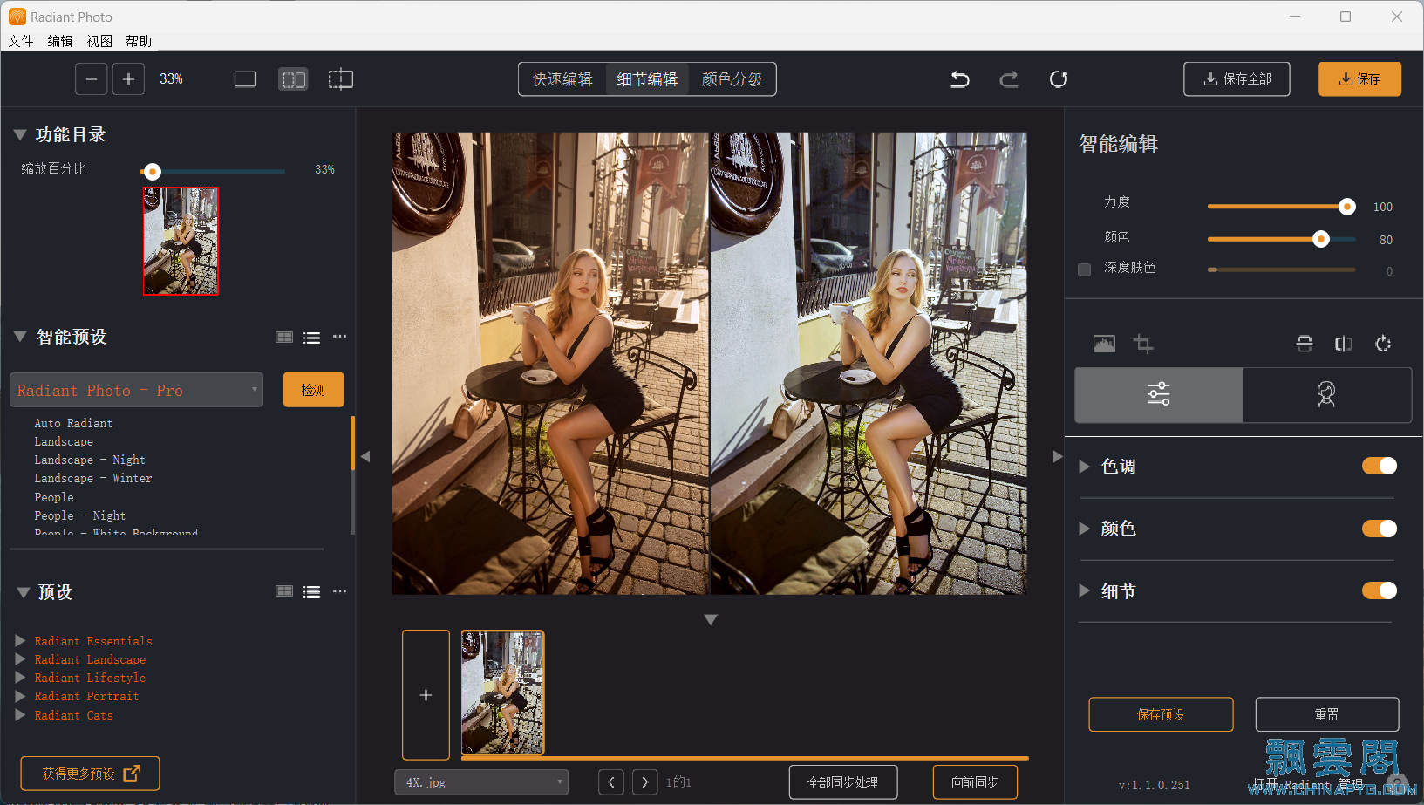Add a new image with plus tile
The width and height of the screenshot is (1424, 805).
coord(426,695)
